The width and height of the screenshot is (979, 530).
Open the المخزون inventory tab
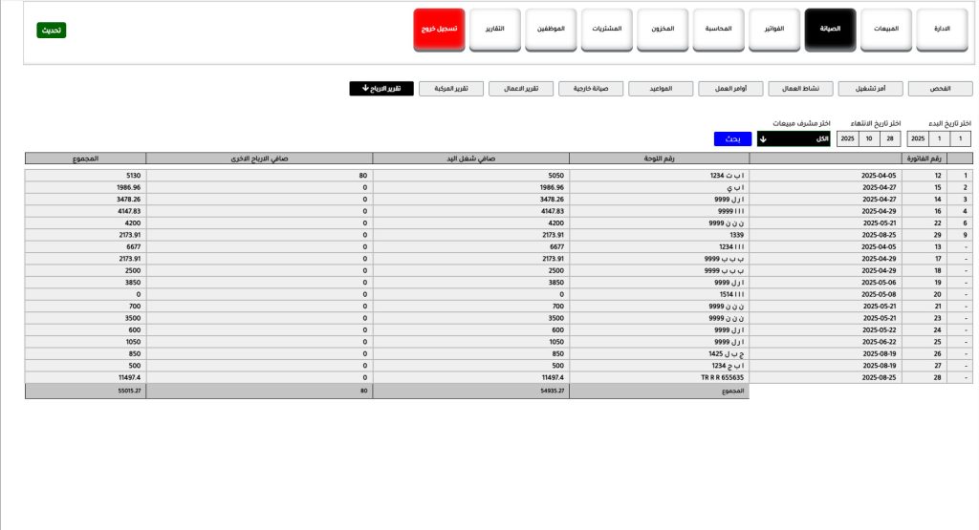click(x=663, y=31)
